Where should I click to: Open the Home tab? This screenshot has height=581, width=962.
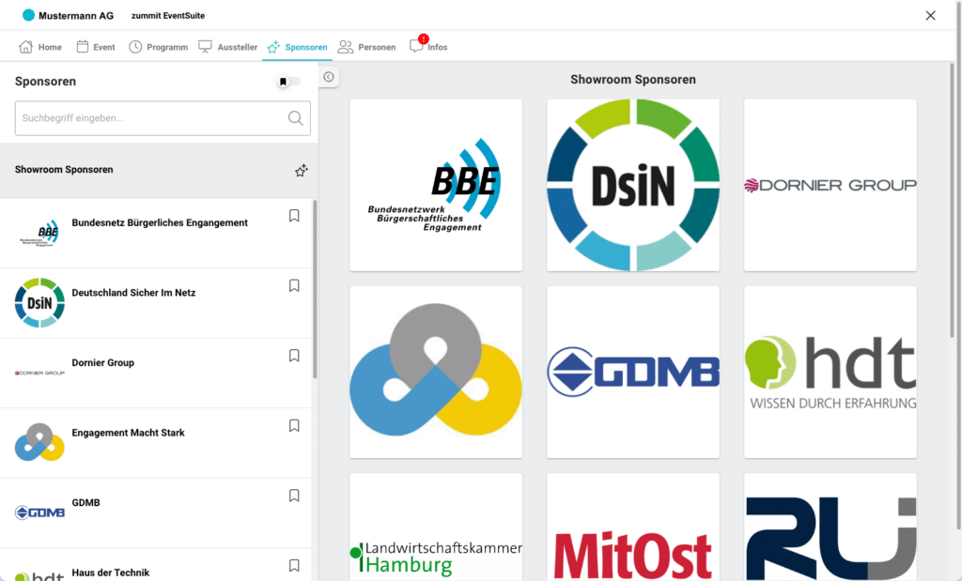40,47
